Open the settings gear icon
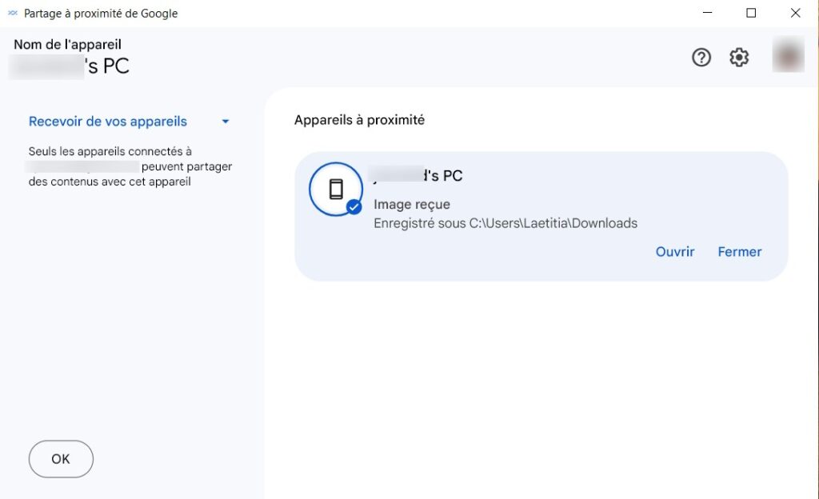The image size is (819, 499). pyautogui.click(x=738, y=58)
